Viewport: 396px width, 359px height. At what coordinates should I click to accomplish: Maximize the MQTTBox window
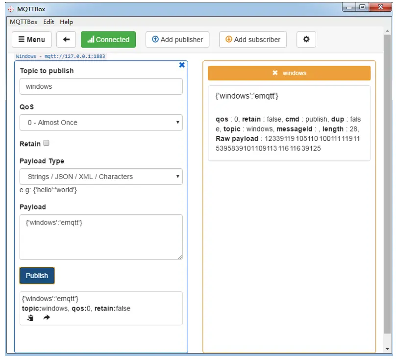pyautogui.click(x=362, y=7)
